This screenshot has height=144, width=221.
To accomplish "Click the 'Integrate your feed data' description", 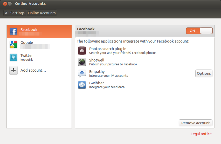I will click(107, 87).
